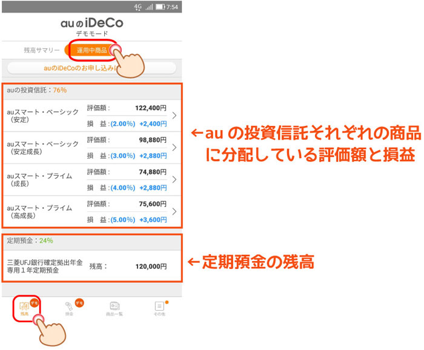
Task: Tap the auのiDeCoのお申し込み button
Action: 91,68
